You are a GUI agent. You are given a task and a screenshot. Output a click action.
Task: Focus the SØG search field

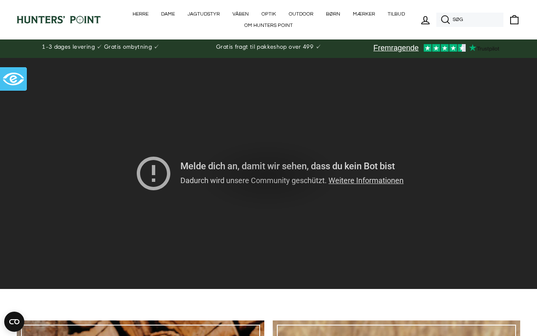(470, 20)
